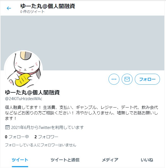Click the calendar icon by join date
The width and height of the screenshot is (166, 168).
pos(7,127)
